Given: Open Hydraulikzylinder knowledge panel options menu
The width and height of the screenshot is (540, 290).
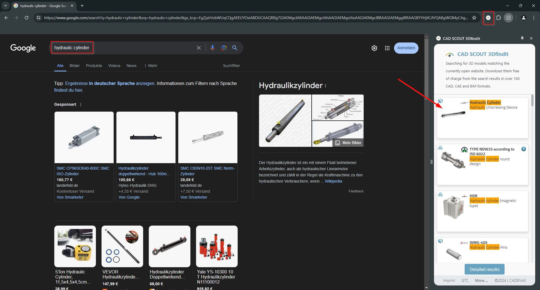Looking at the screenshot, I should tap(325, 86).
